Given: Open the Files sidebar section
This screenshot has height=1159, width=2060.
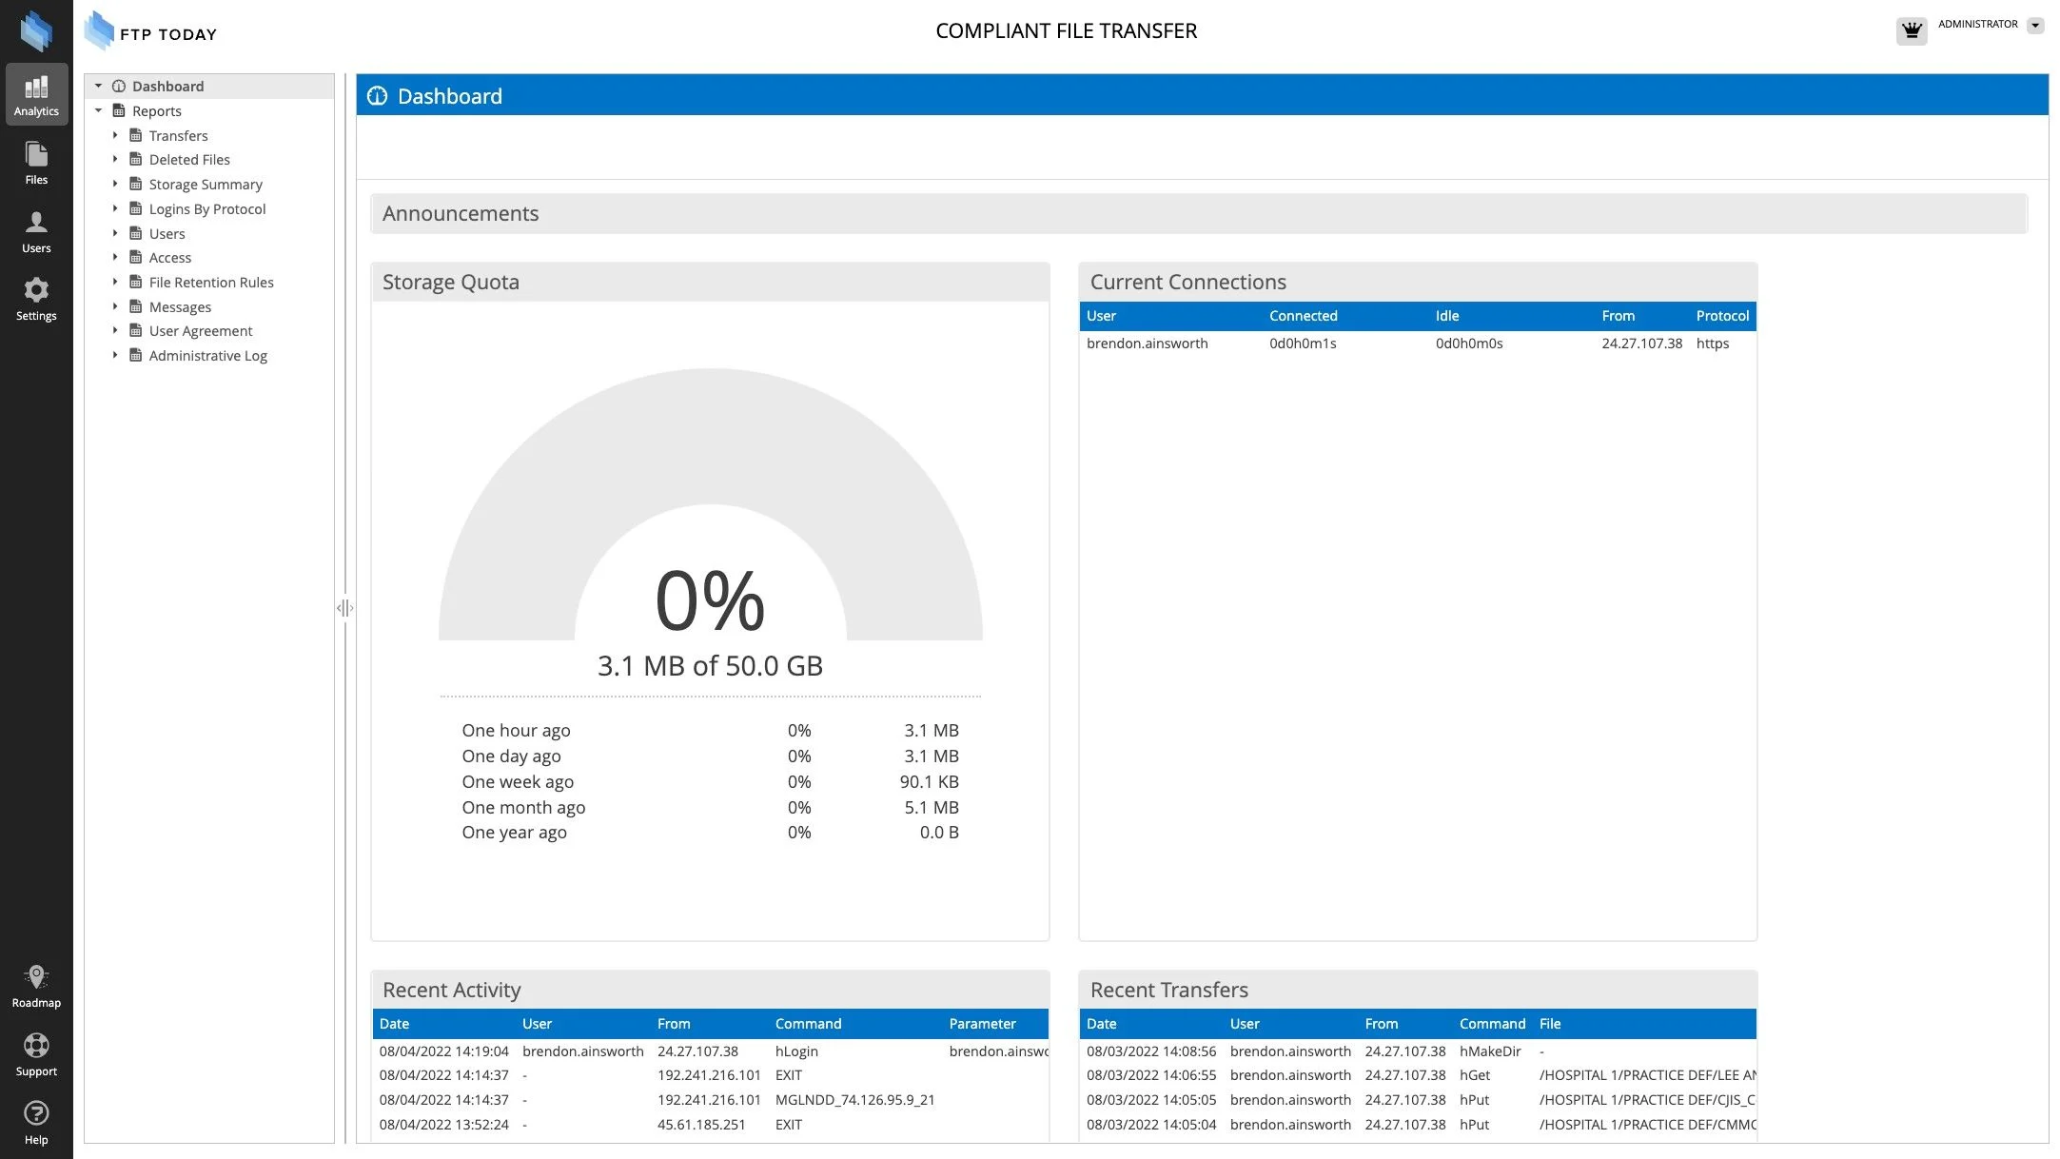Looking at the screenshot, I should (x=36, y=163).
